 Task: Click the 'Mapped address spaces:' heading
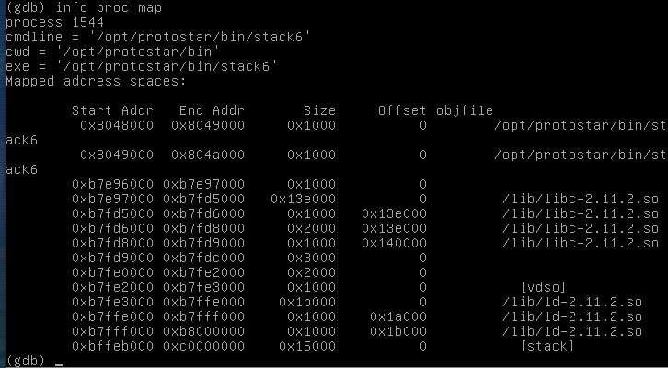pos(96,81)
